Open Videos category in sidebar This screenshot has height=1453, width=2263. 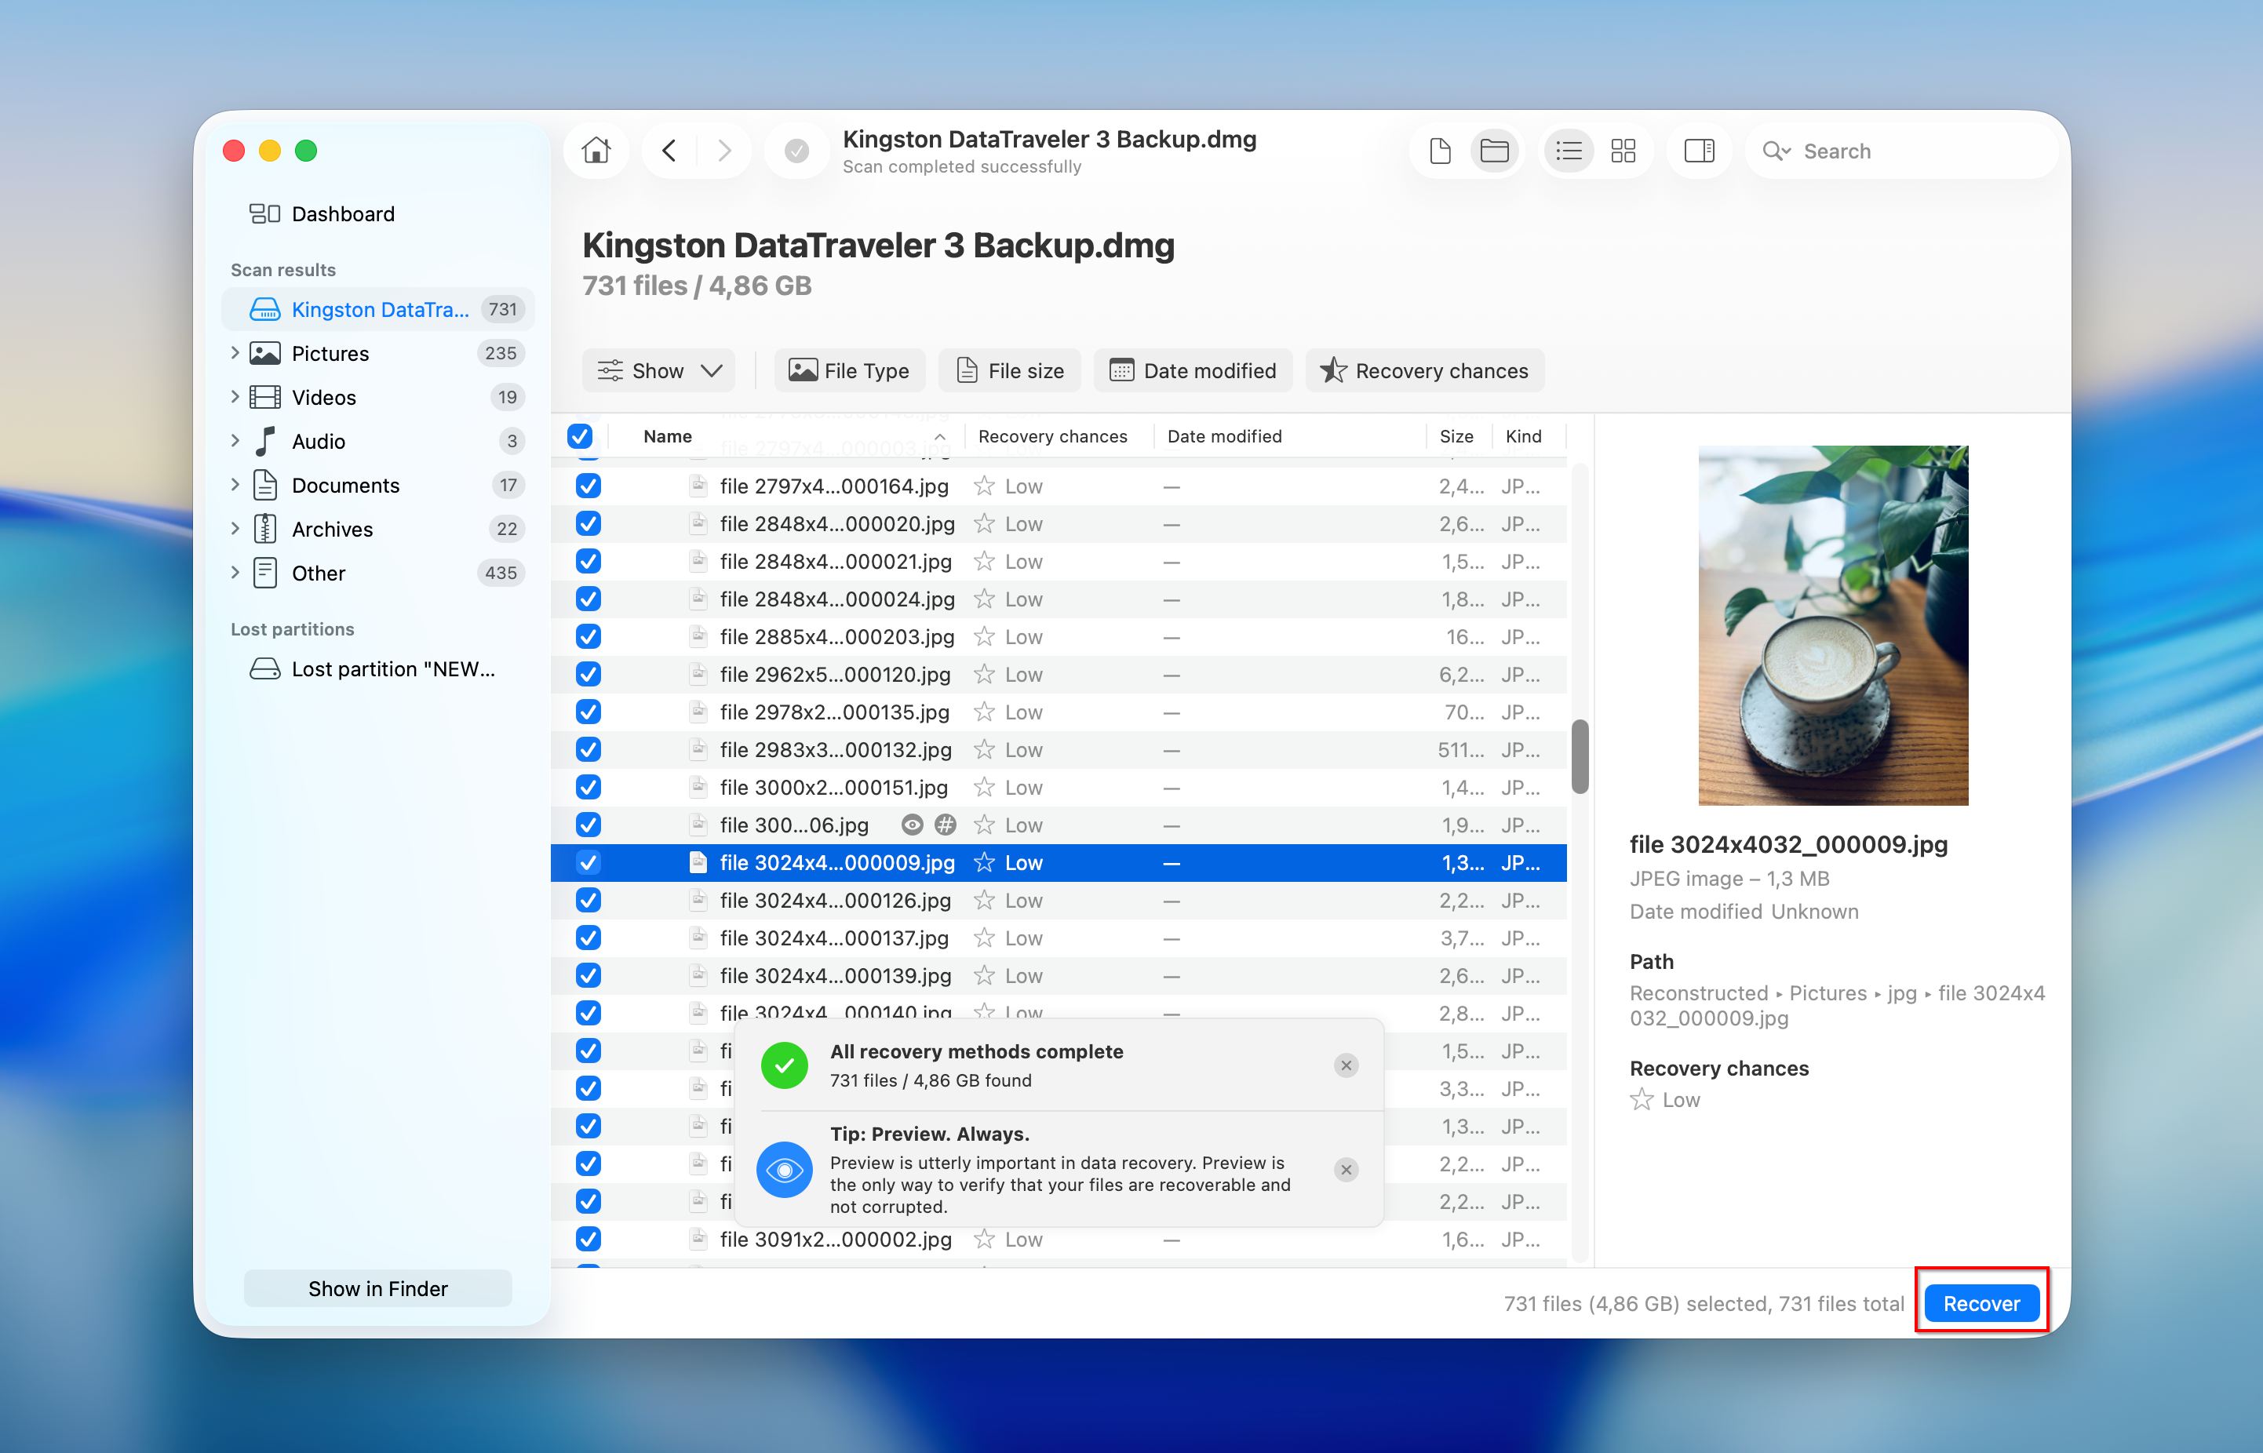click(x=377, y=397)
